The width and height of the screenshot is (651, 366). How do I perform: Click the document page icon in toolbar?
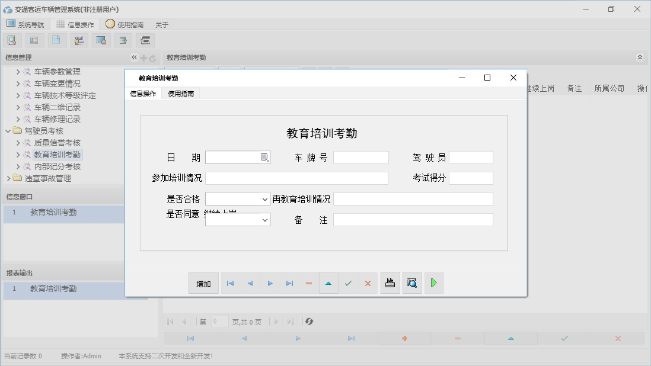56,40
